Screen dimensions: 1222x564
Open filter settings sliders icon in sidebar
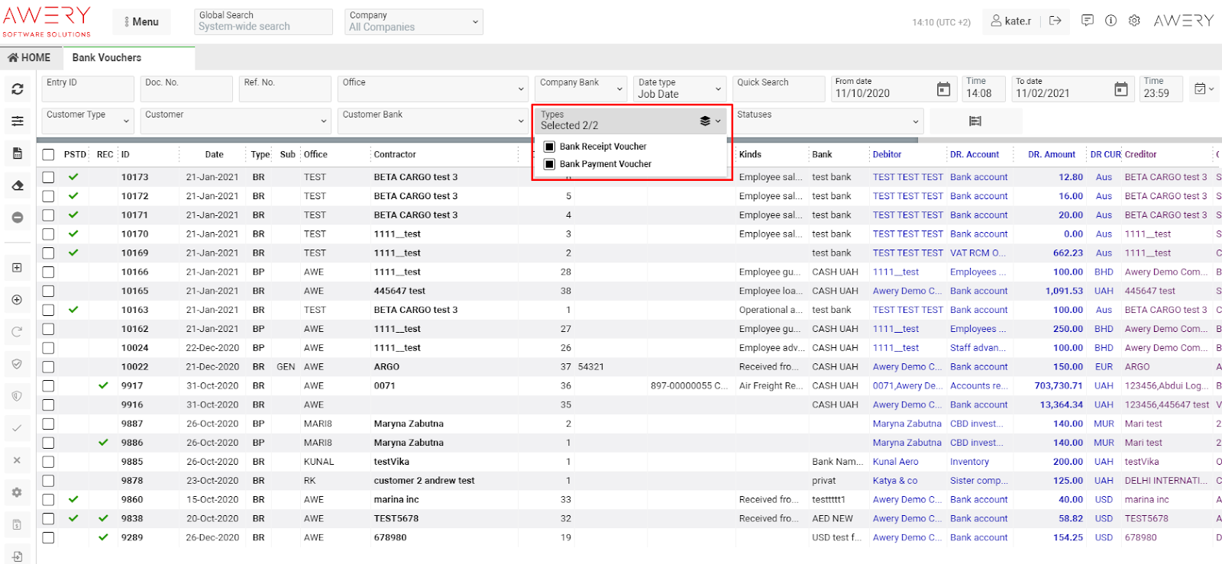point(17,121)
